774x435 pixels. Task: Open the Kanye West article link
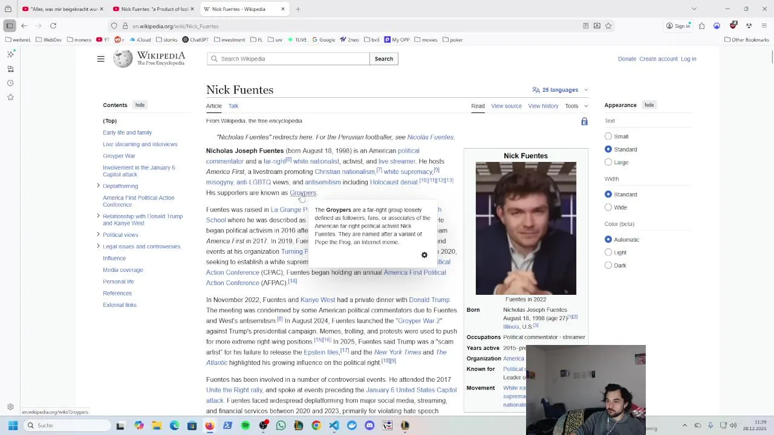[317, 300]
